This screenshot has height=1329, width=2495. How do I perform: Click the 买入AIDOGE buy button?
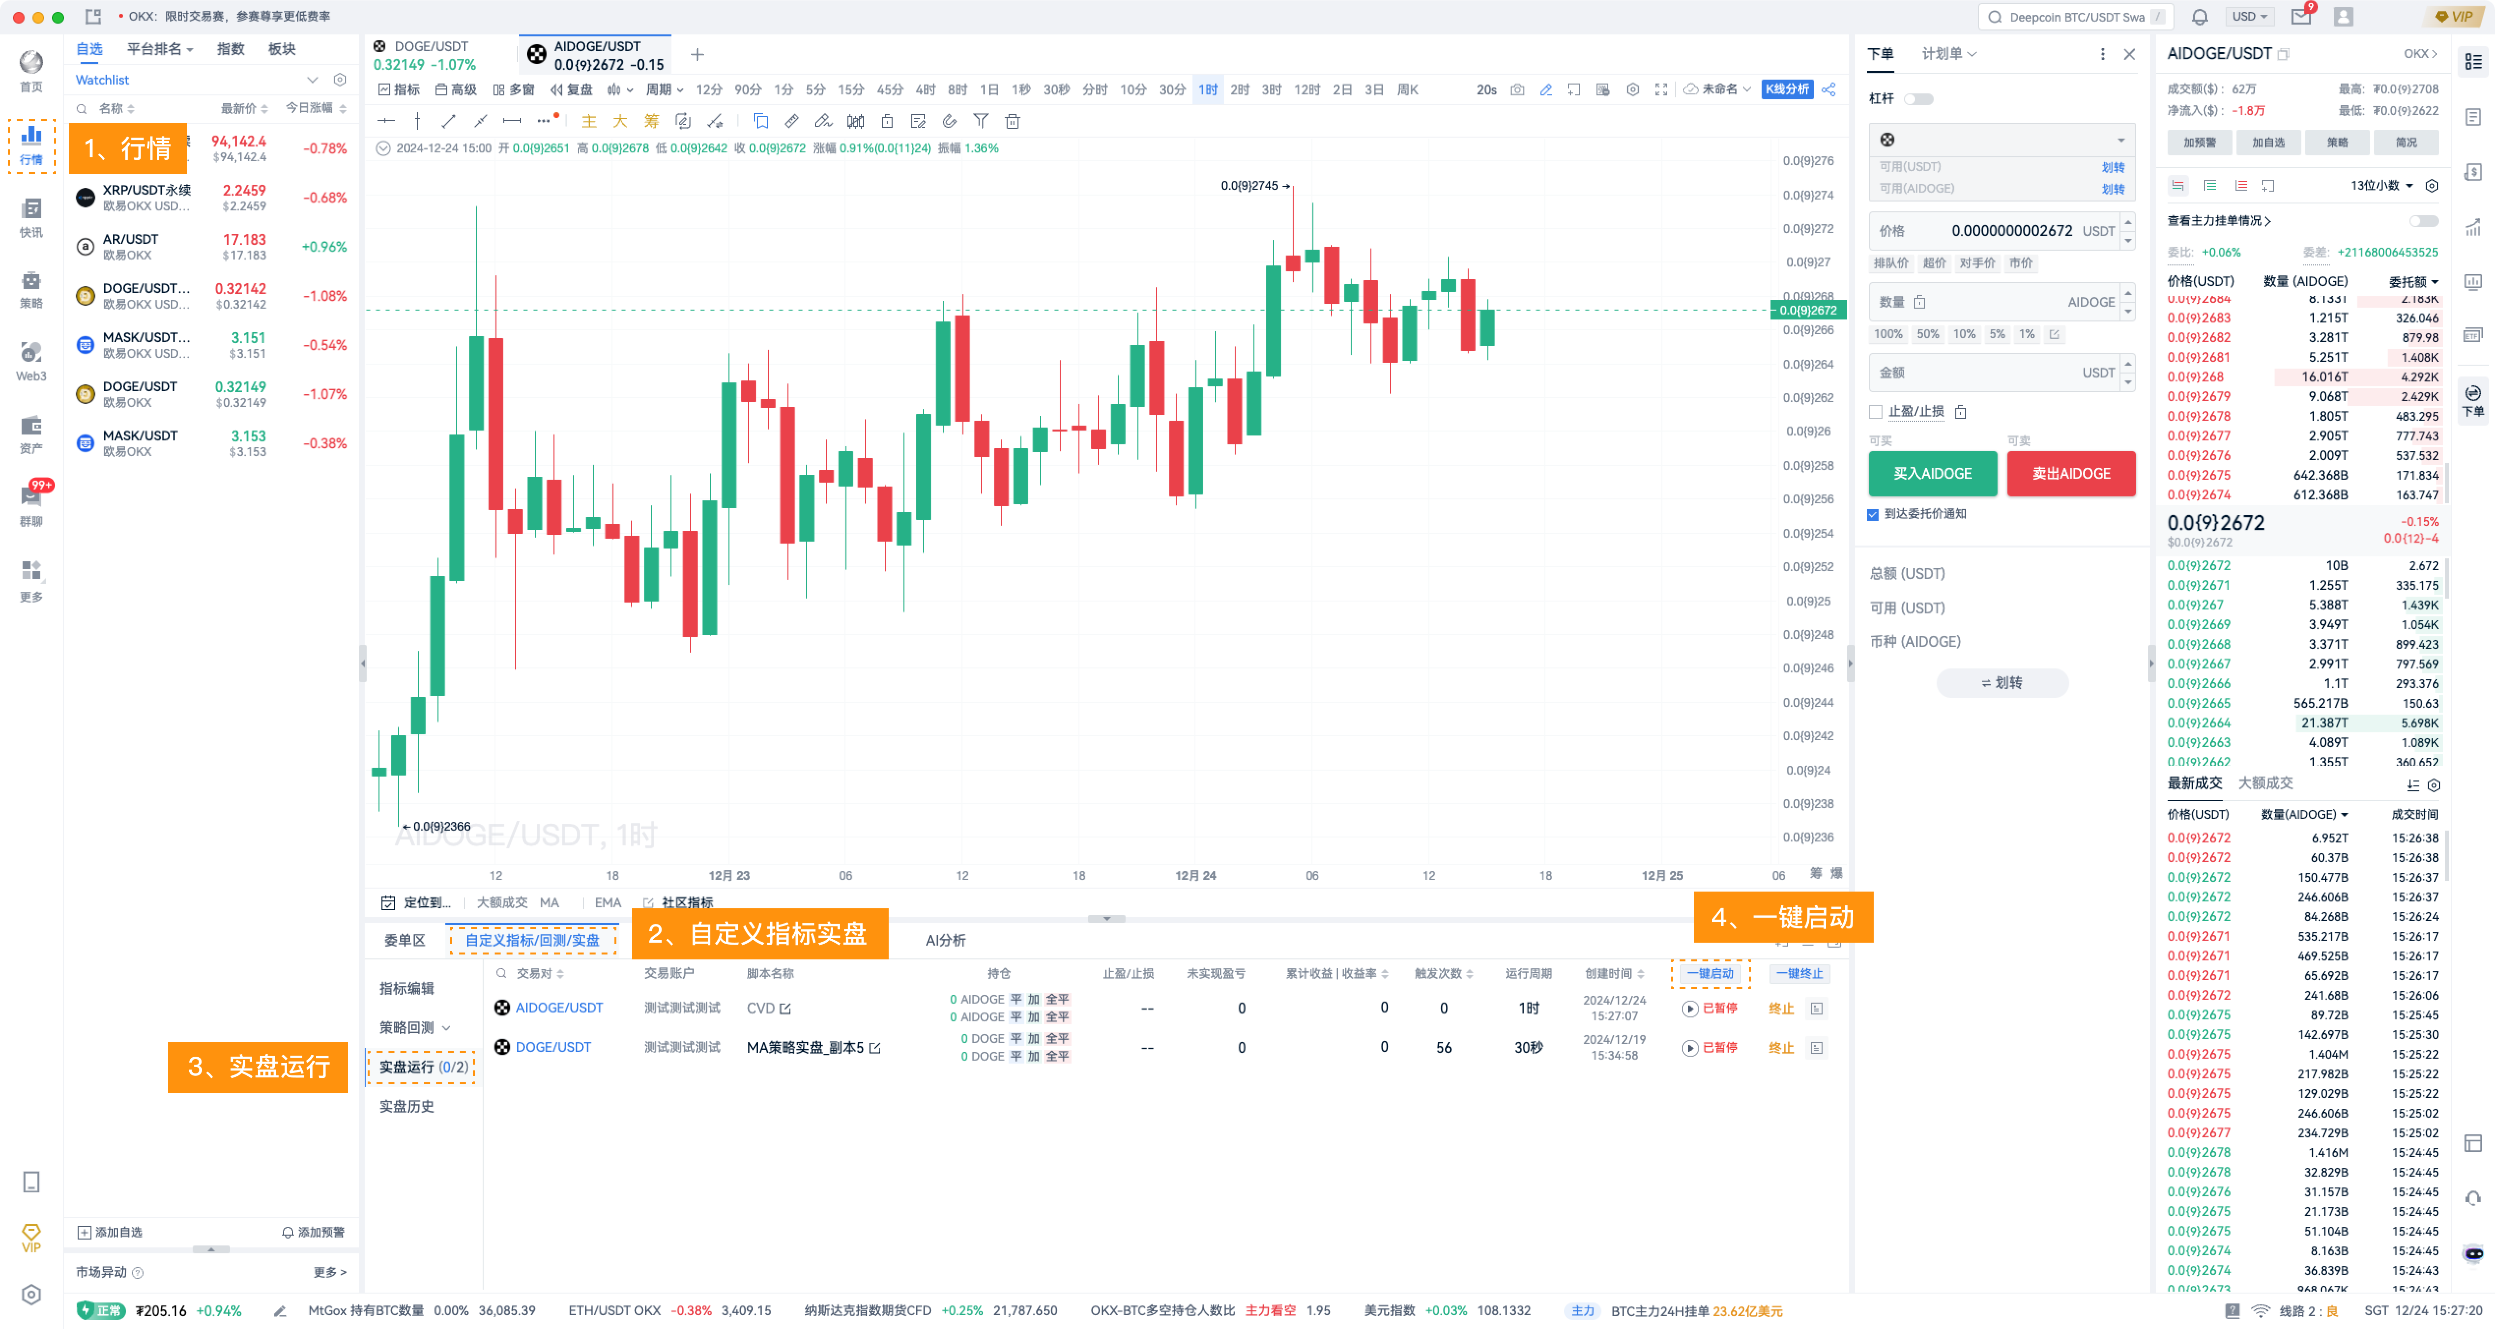[1932, 474]
